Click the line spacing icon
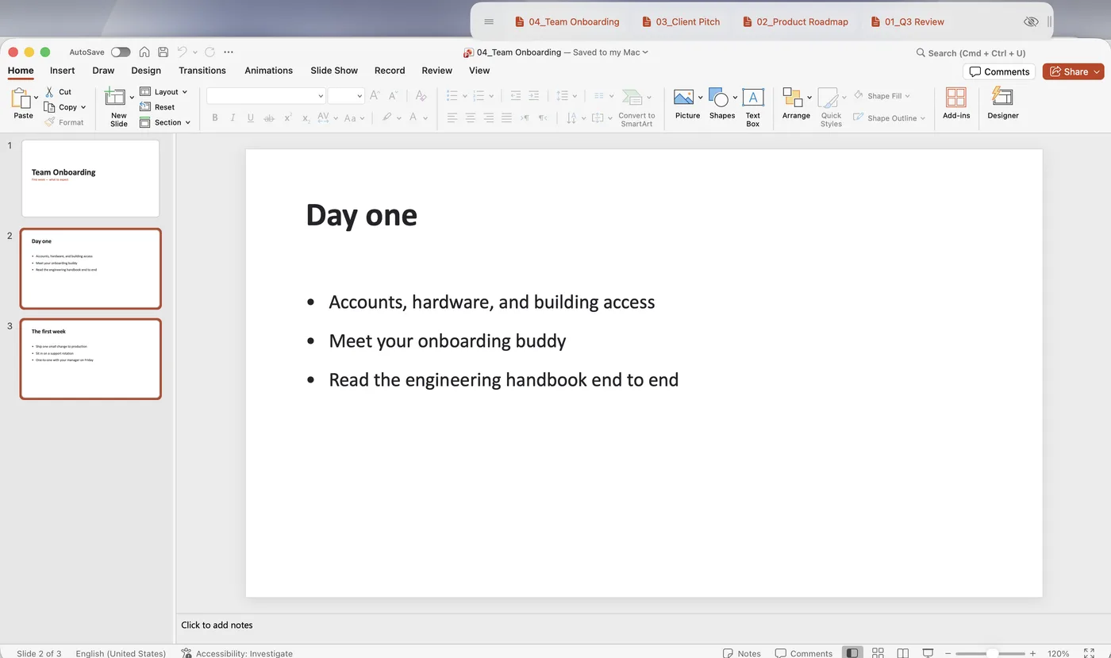Screen dimensions: 1111x658 [x=563, y=95]
